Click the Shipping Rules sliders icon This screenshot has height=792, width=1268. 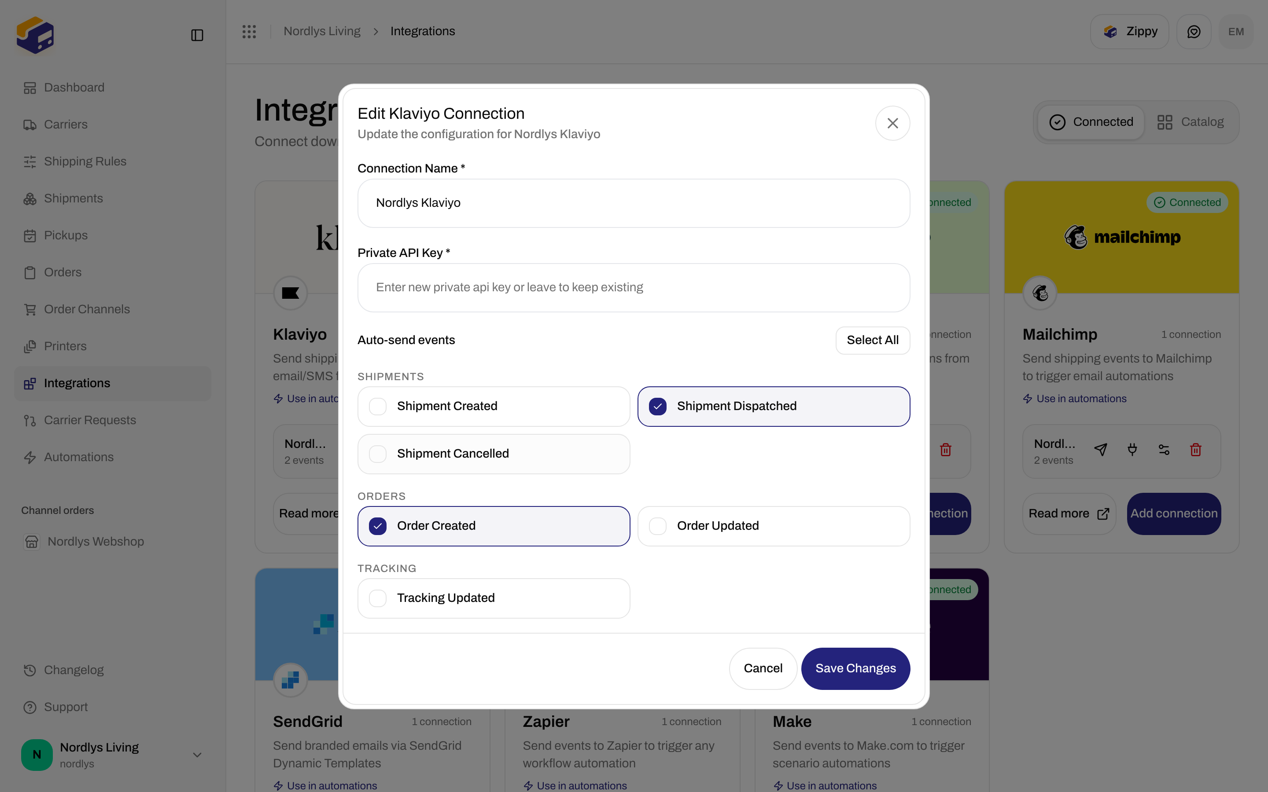coord(30,161)
